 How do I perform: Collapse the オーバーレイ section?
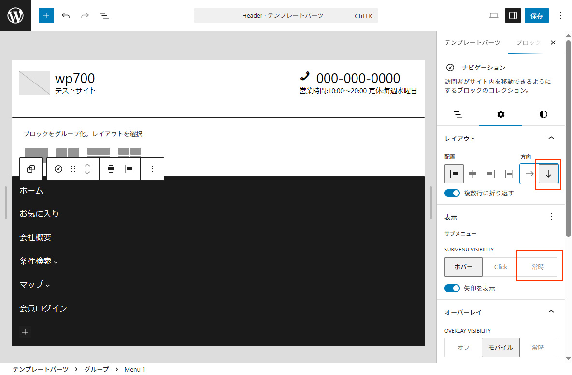pyautogui.click(x=551, y=311)
